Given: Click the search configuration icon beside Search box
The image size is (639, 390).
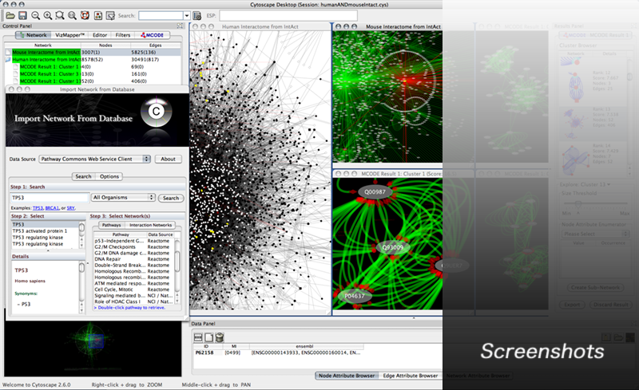Looking at the screenshot, I should point(196,15).
